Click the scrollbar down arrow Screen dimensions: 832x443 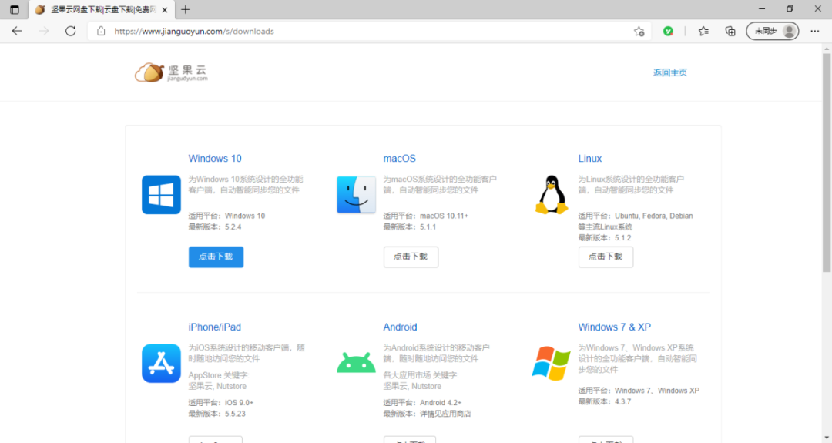pos(827,438)
